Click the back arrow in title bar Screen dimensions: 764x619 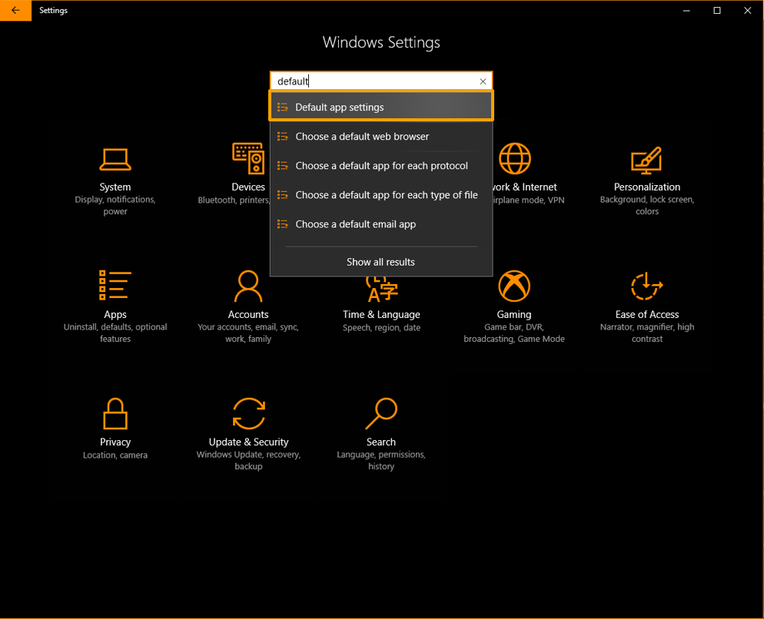point(15,10)
